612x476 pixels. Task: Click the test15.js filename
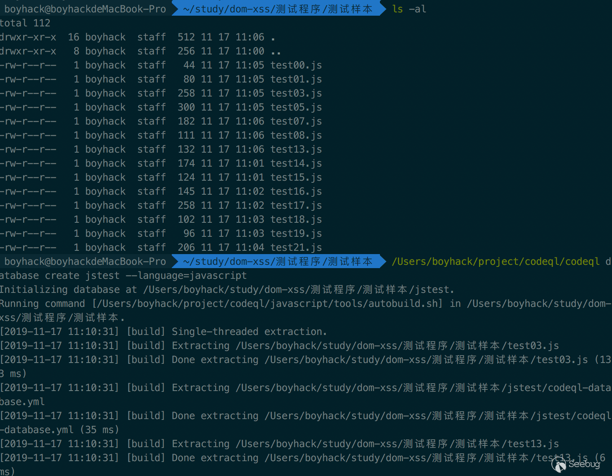(296, 177)
